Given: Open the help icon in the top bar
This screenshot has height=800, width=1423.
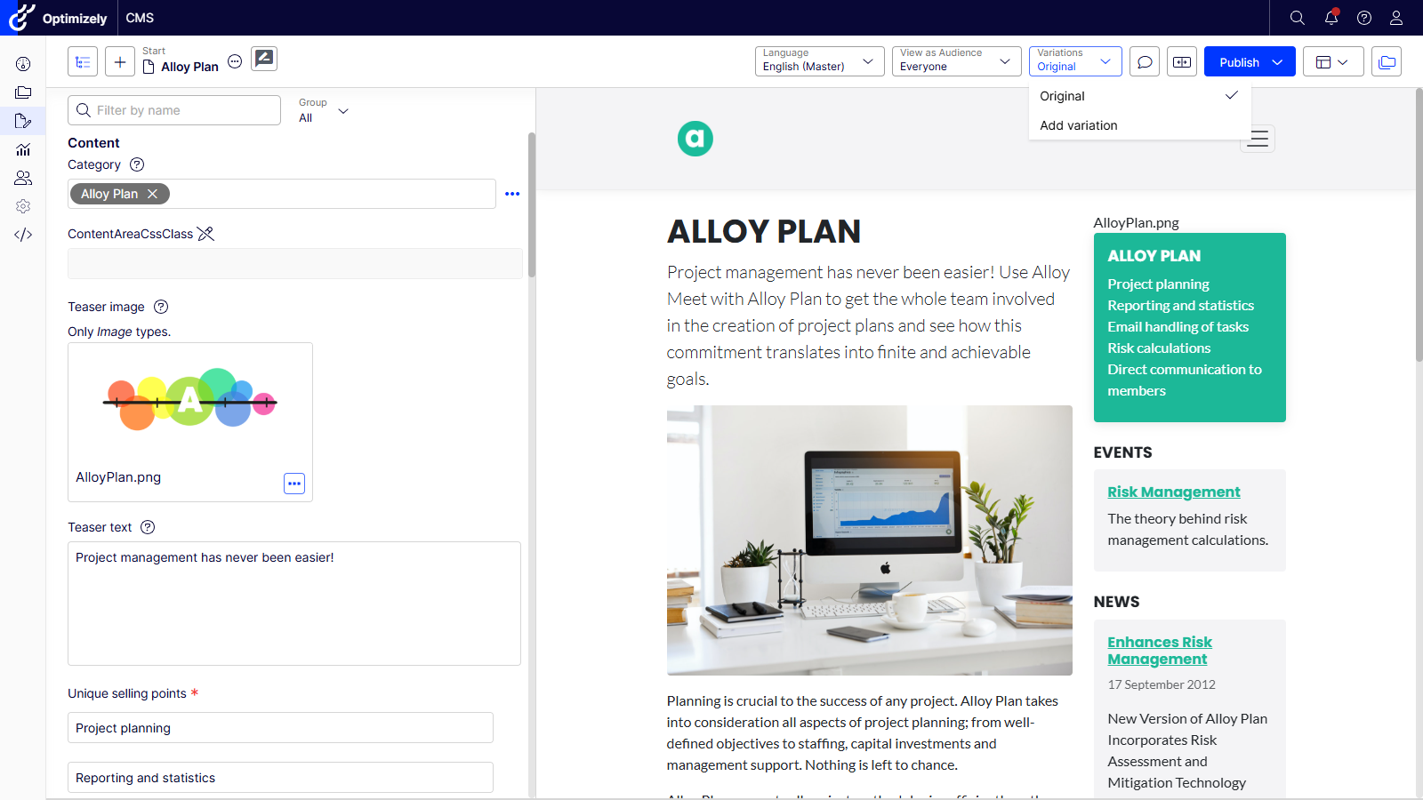Looking at the screenshot, I should 1364,18.
